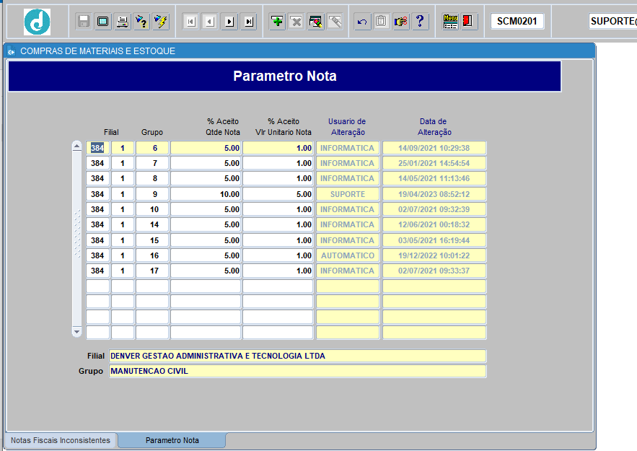The width and height of the screenshot is (637, 451).
Task: Go to the next record
Action: point(229,22)
